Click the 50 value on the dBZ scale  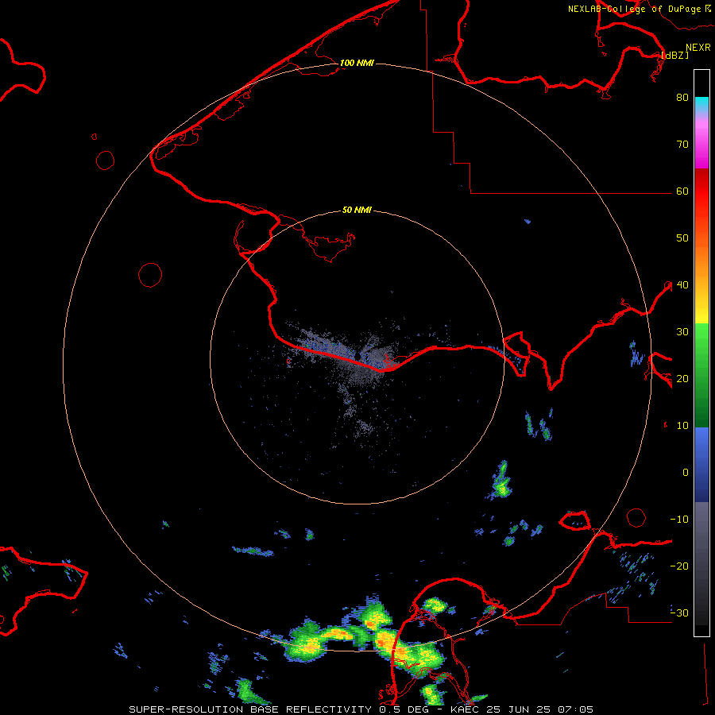pos(682,238)
